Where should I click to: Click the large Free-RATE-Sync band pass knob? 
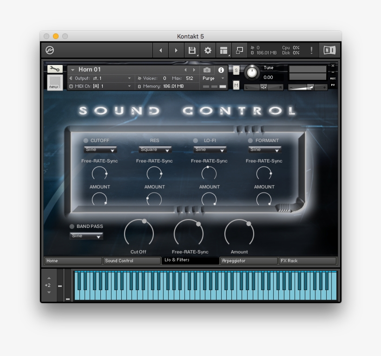point(189,233)
